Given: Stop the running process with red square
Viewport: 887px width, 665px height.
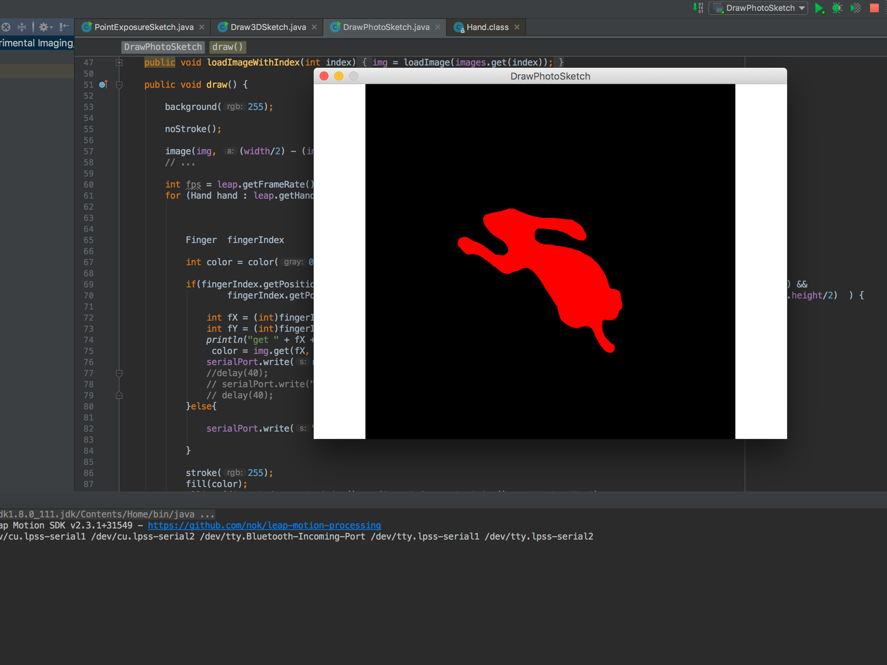Looking at the screenshot, I should (874, 8).
